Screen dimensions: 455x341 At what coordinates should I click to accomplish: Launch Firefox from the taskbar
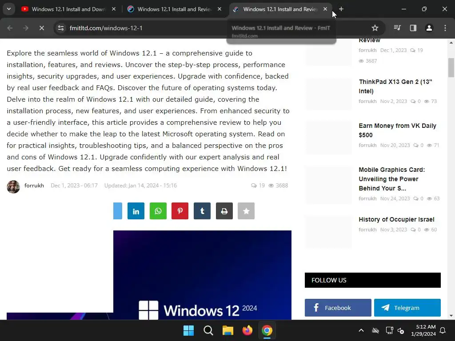pyautogui.click(x=247, y=330)
